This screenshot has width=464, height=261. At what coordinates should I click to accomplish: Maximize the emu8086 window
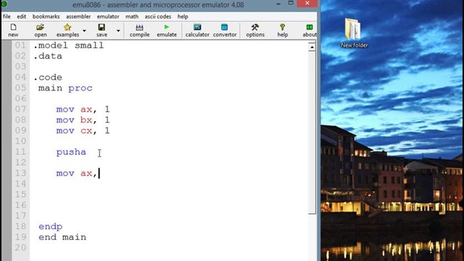291,3
